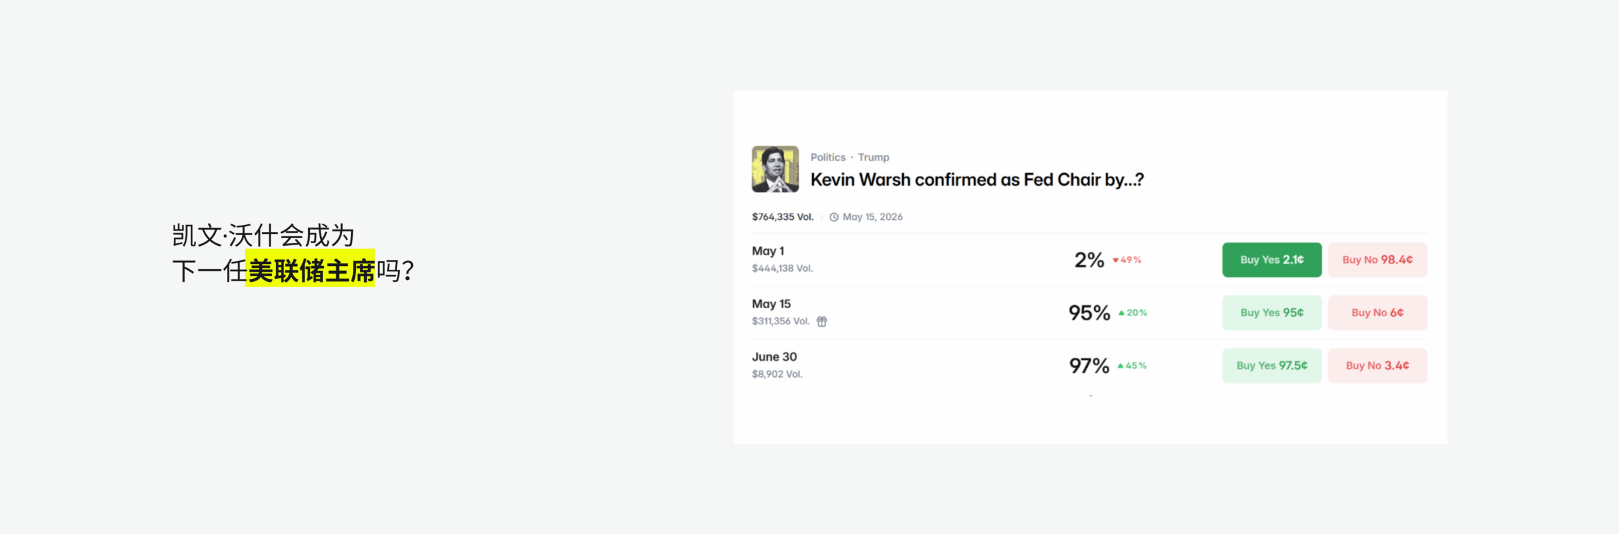The width and height of the screenshot is (1619, 534).
Task: Open the Politics category link
Action: [828, 157]
